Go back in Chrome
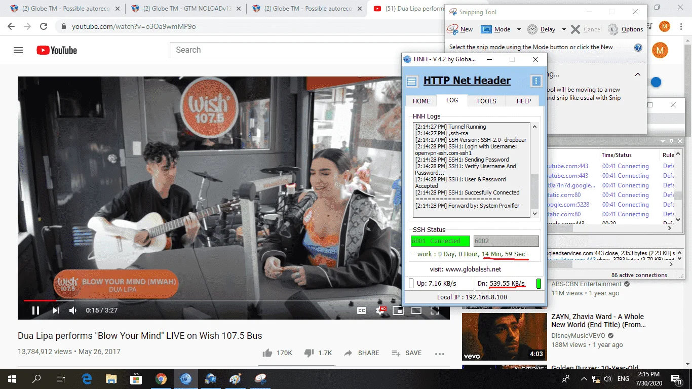Screen dimensions: 692x389 click(12, 26)
